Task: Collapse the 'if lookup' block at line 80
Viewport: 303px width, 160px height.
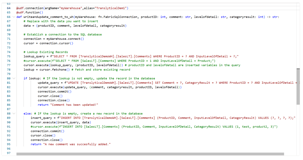Action: pyautogui.click(x=14, y=78)
